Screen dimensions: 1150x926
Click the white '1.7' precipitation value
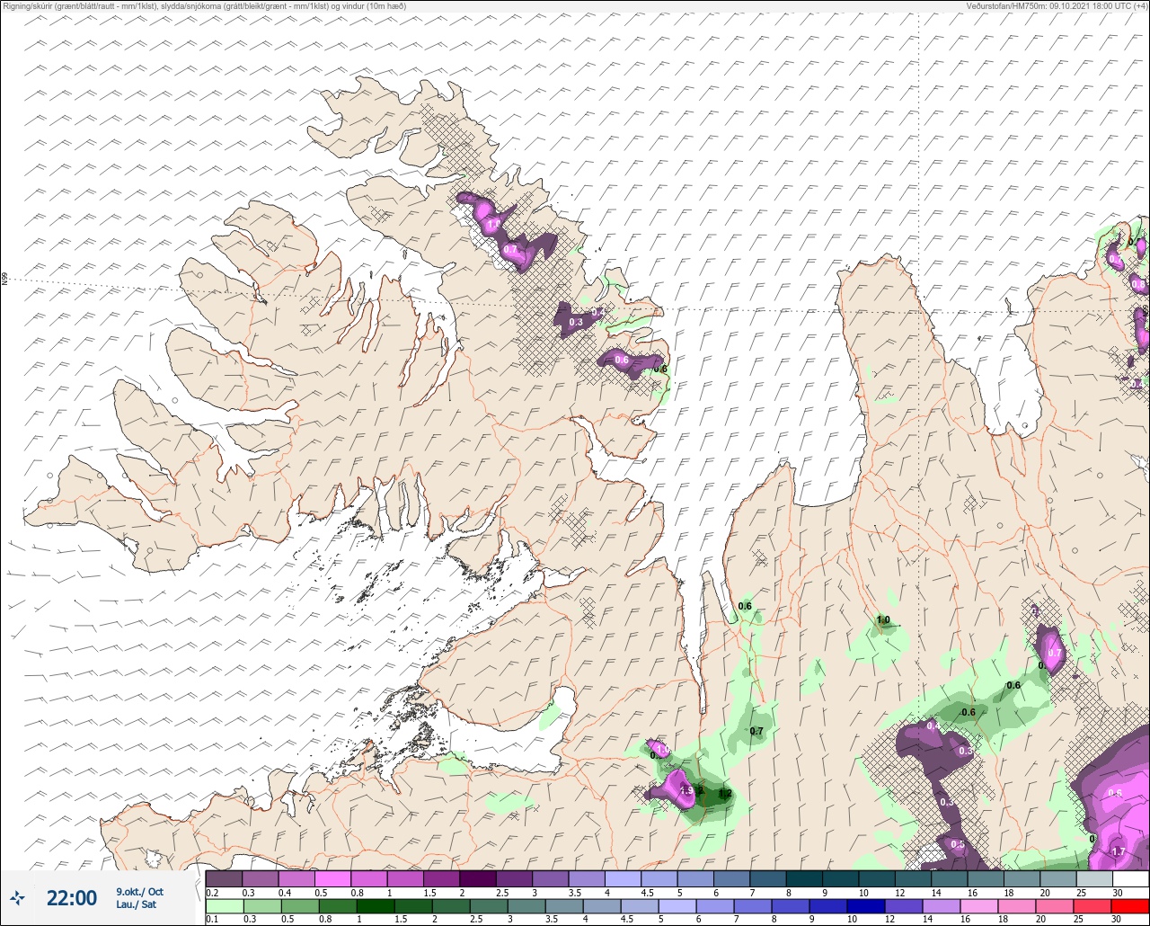[x=1119, y=851]
